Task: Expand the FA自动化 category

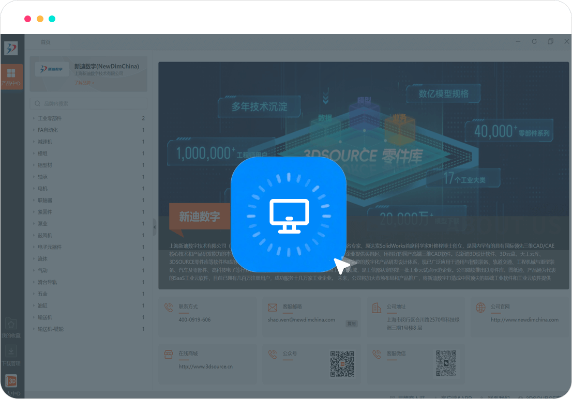Action: (x=34, y=130)
